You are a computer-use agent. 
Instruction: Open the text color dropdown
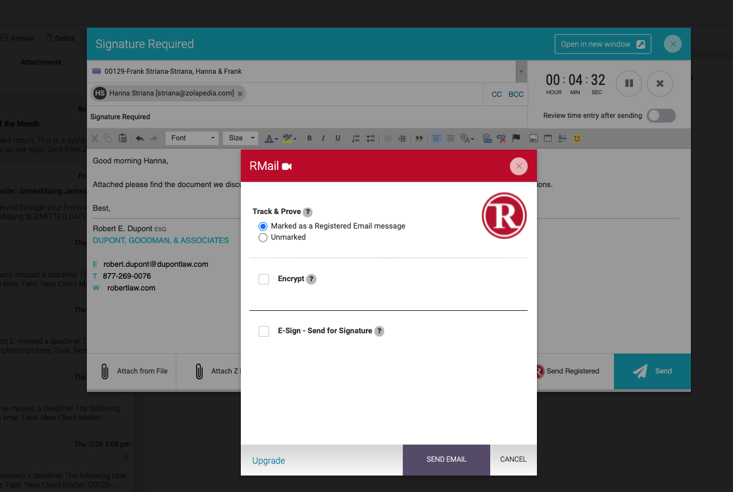[271, 138]
